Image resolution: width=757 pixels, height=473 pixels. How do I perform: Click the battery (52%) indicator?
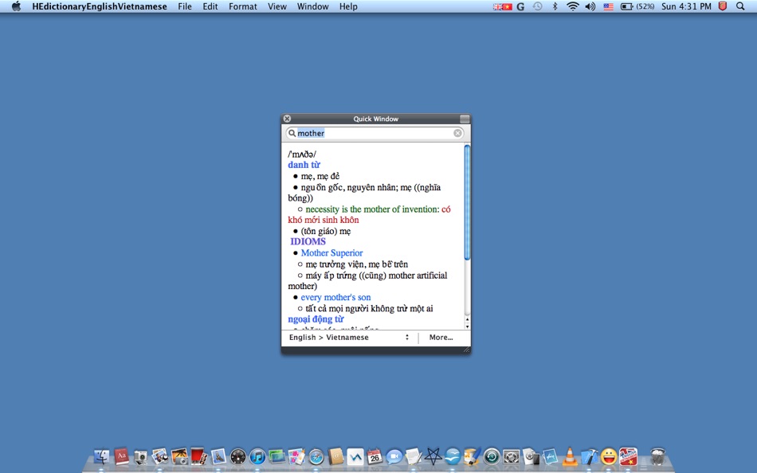[x=637, y=6]
